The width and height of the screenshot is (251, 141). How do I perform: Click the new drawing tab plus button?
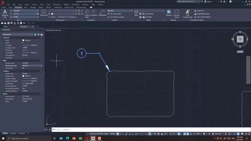pos(37,27)
